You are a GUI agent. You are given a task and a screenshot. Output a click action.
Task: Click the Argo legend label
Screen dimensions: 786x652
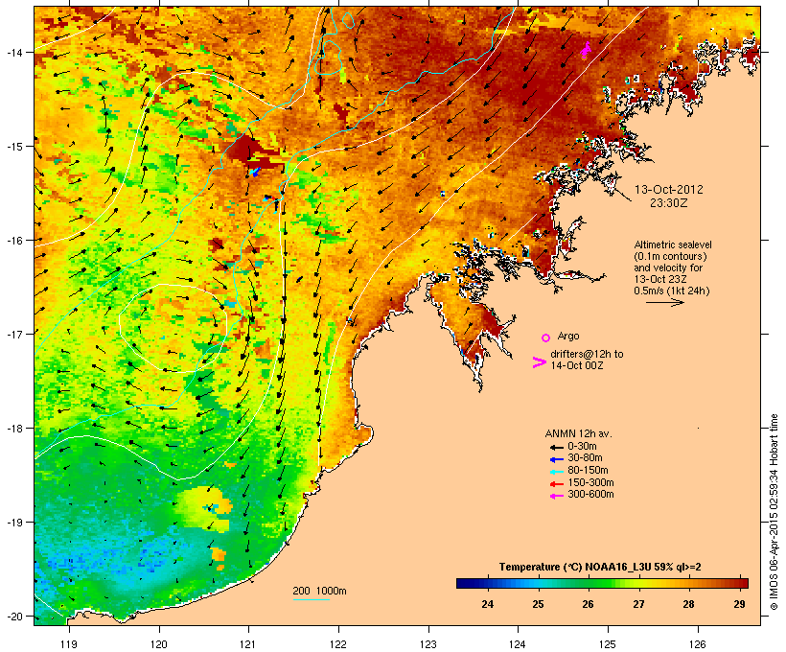click(x=568, y=337)
